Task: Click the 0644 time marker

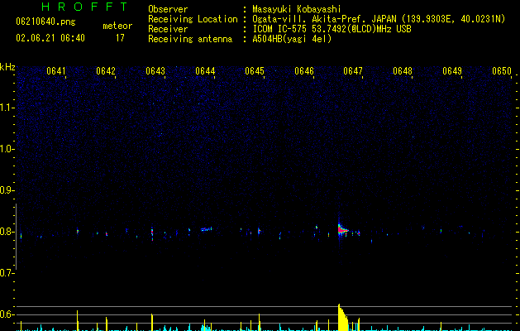Action: coord(205,71)
